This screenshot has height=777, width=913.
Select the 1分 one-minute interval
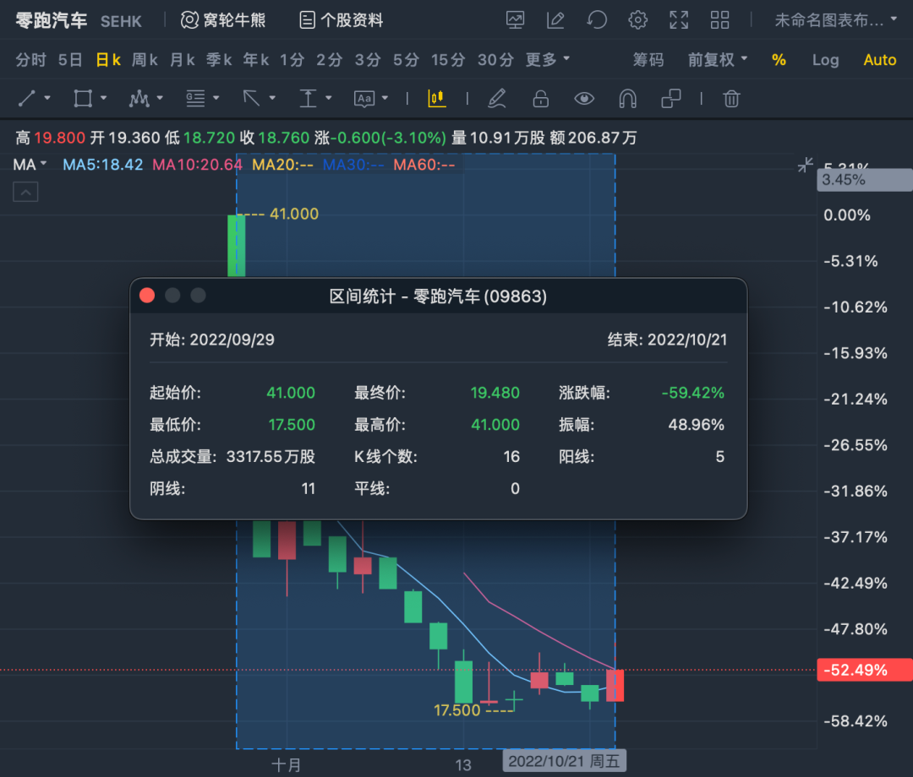[292, 59]
